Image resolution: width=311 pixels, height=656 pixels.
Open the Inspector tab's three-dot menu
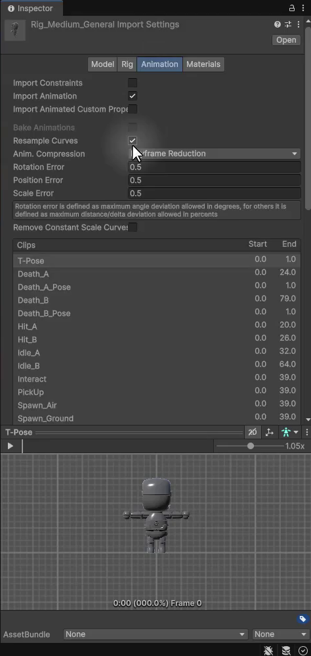pyautogui.click(x=303, y=8)
